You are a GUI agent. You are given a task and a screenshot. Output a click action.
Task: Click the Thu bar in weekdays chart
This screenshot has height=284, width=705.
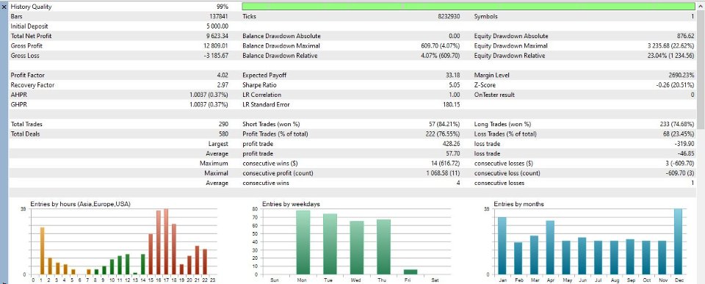coord(383,247)
